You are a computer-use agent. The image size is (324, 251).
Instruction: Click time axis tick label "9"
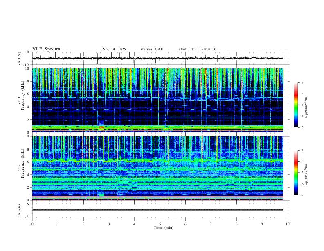pos(262,224)
